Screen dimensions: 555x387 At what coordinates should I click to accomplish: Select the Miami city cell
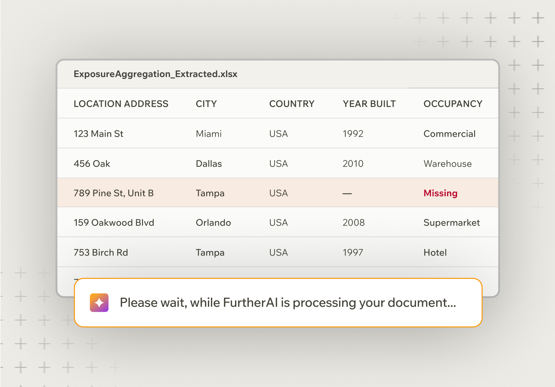coord(208,134)
